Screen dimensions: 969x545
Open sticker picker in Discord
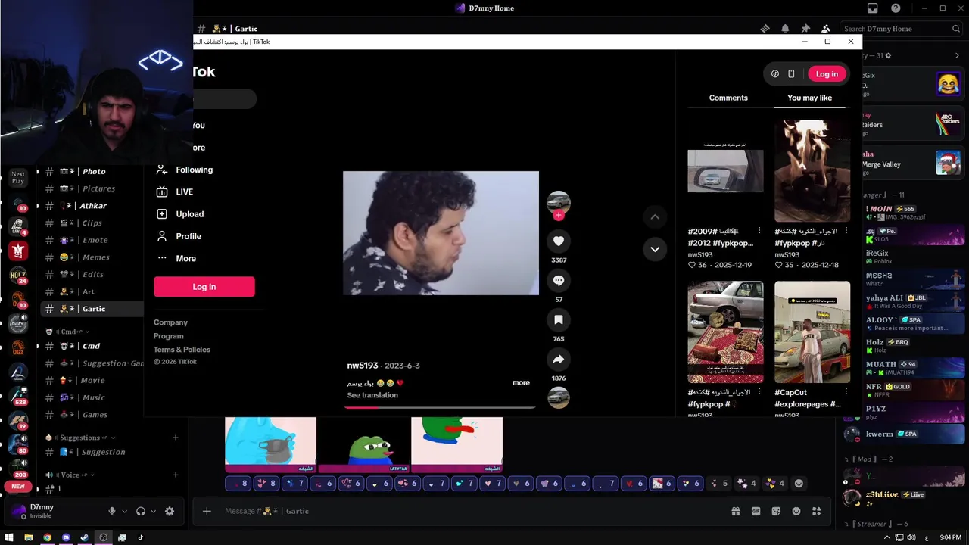[776, 511]
